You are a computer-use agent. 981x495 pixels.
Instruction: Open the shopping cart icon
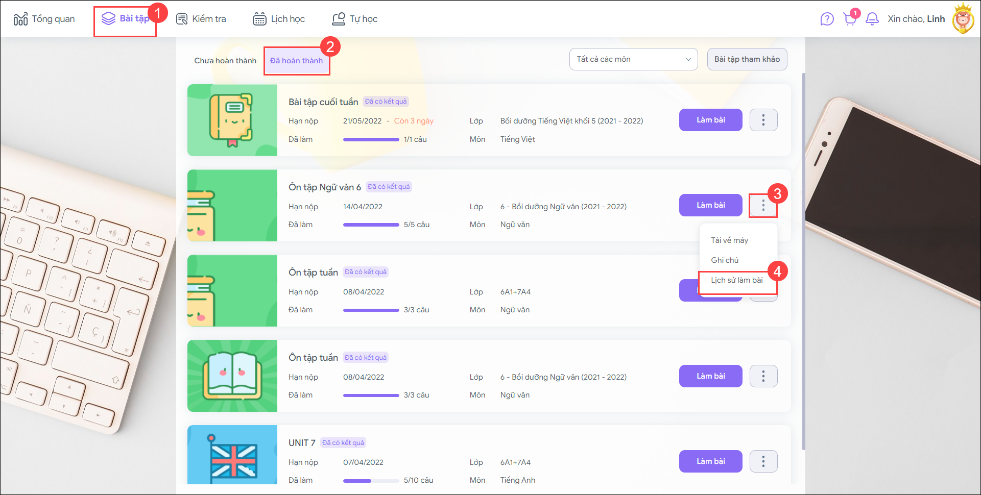pyautogui.click(x=850, y=19)
